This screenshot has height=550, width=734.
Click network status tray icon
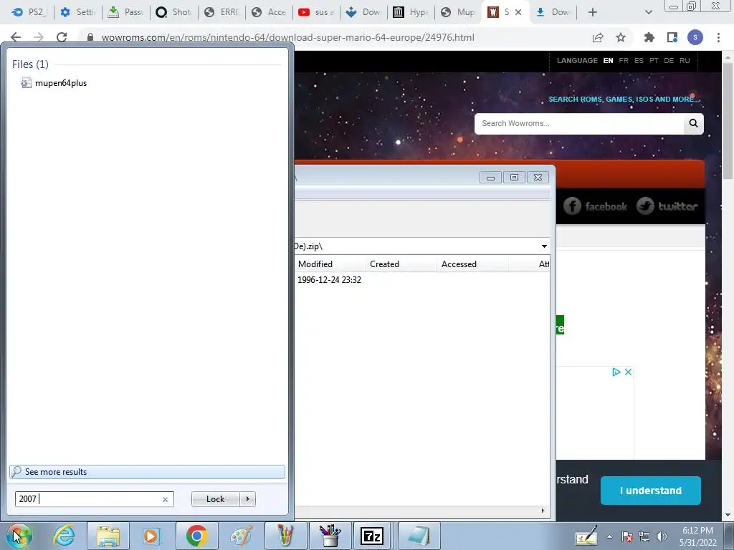644,536
